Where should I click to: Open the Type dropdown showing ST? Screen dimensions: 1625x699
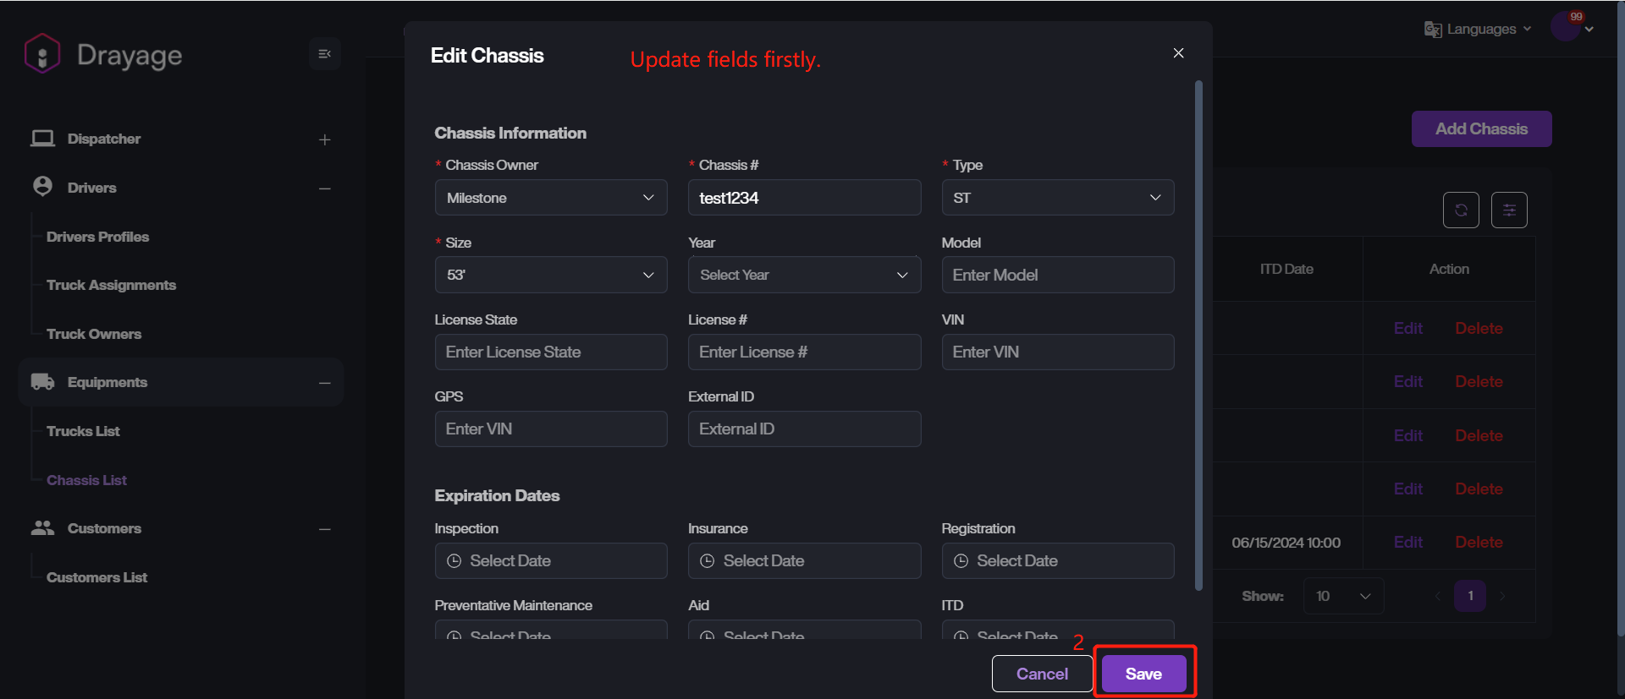tap(1057, 198)
